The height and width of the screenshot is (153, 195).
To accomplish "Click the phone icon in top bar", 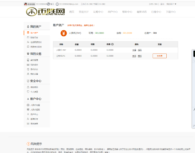I will click(48, 4).
